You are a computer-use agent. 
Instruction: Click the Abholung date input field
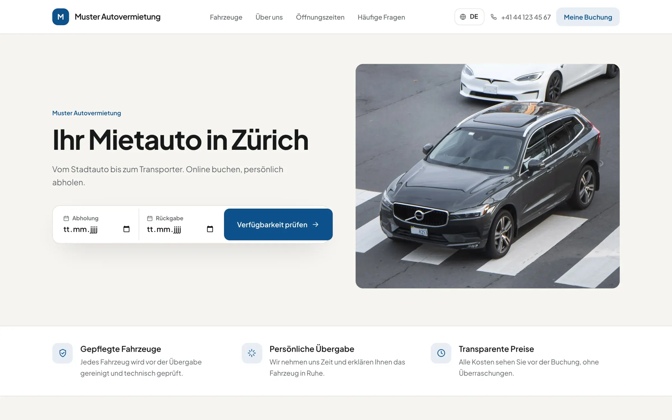[x=97, y=229]
